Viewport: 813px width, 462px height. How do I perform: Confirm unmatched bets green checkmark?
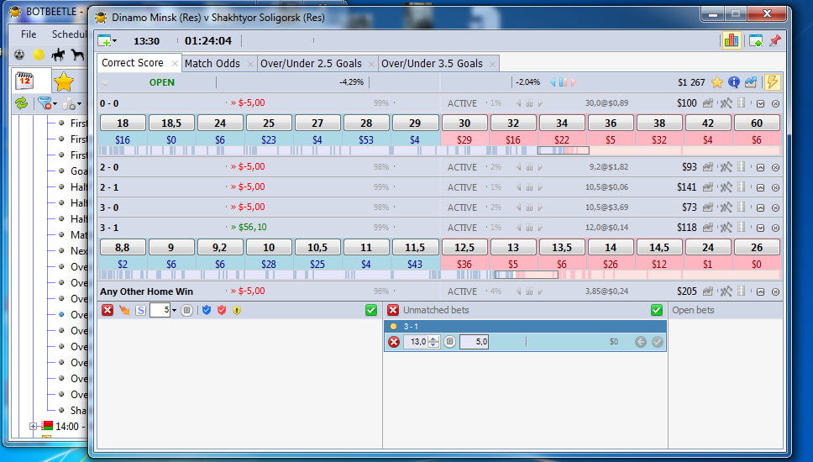(657, 310)
